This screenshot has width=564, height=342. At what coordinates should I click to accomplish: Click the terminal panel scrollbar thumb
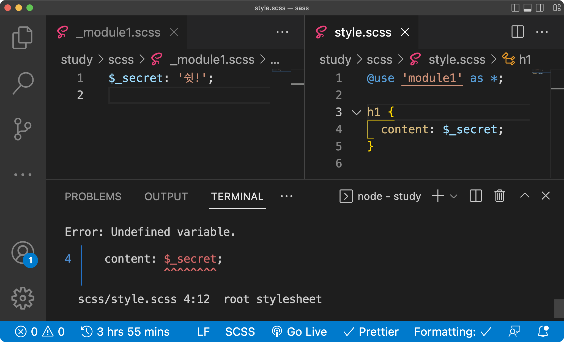(559, 308)
